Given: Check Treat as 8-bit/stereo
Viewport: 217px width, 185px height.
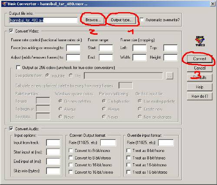Looking at the screenshot, I should [x=128, y=158].
